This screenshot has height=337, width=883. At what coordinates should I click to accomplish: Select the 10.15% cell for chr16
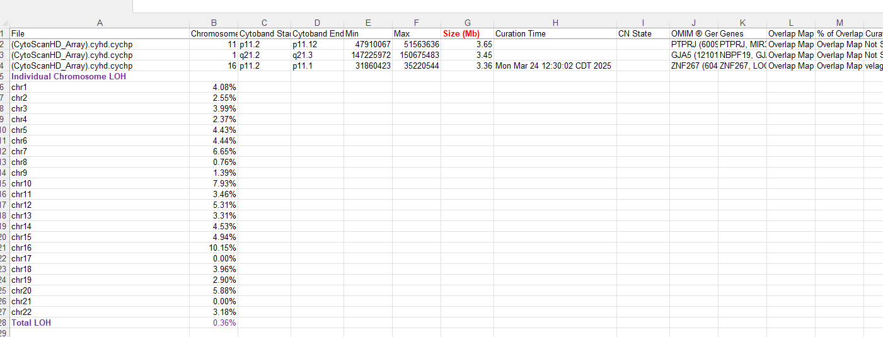tap(214, 248)
